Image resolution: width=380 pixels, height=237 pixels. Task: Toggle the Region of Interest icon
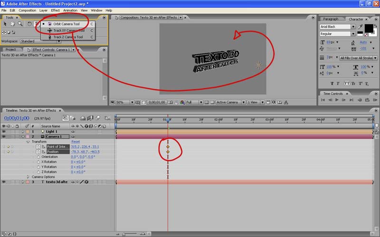[207, 102]
